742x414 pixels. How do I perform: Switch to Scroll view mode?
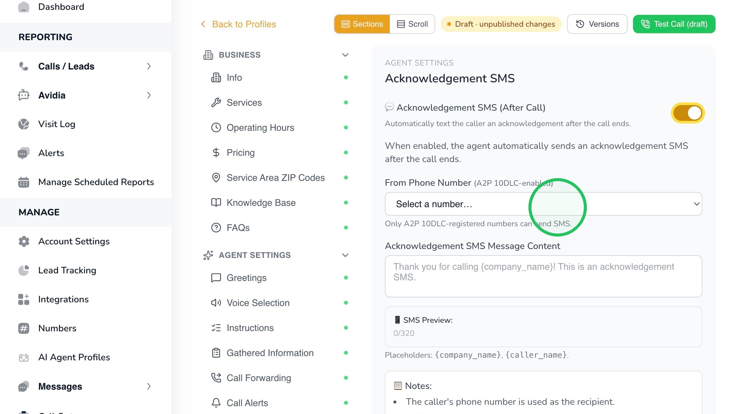pos(412,24)
